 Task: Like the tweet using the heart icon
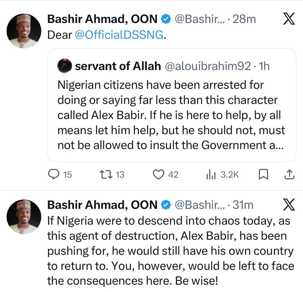pos(159,174)
